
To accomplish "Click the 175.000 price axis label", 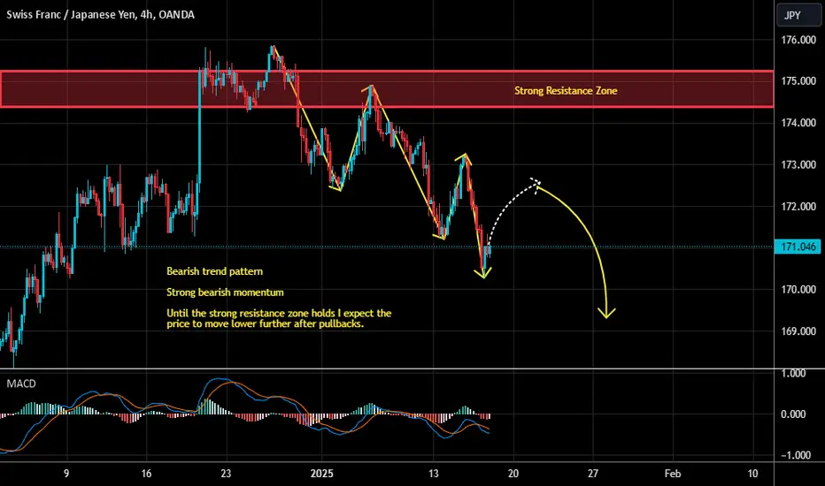I will 798,81.
